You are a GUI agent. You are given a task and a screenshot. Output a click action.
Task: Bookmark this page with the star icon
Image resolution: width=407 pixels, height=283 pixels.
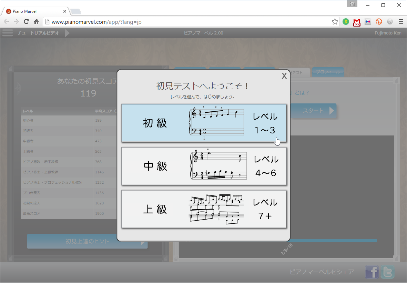coord(335,22)
